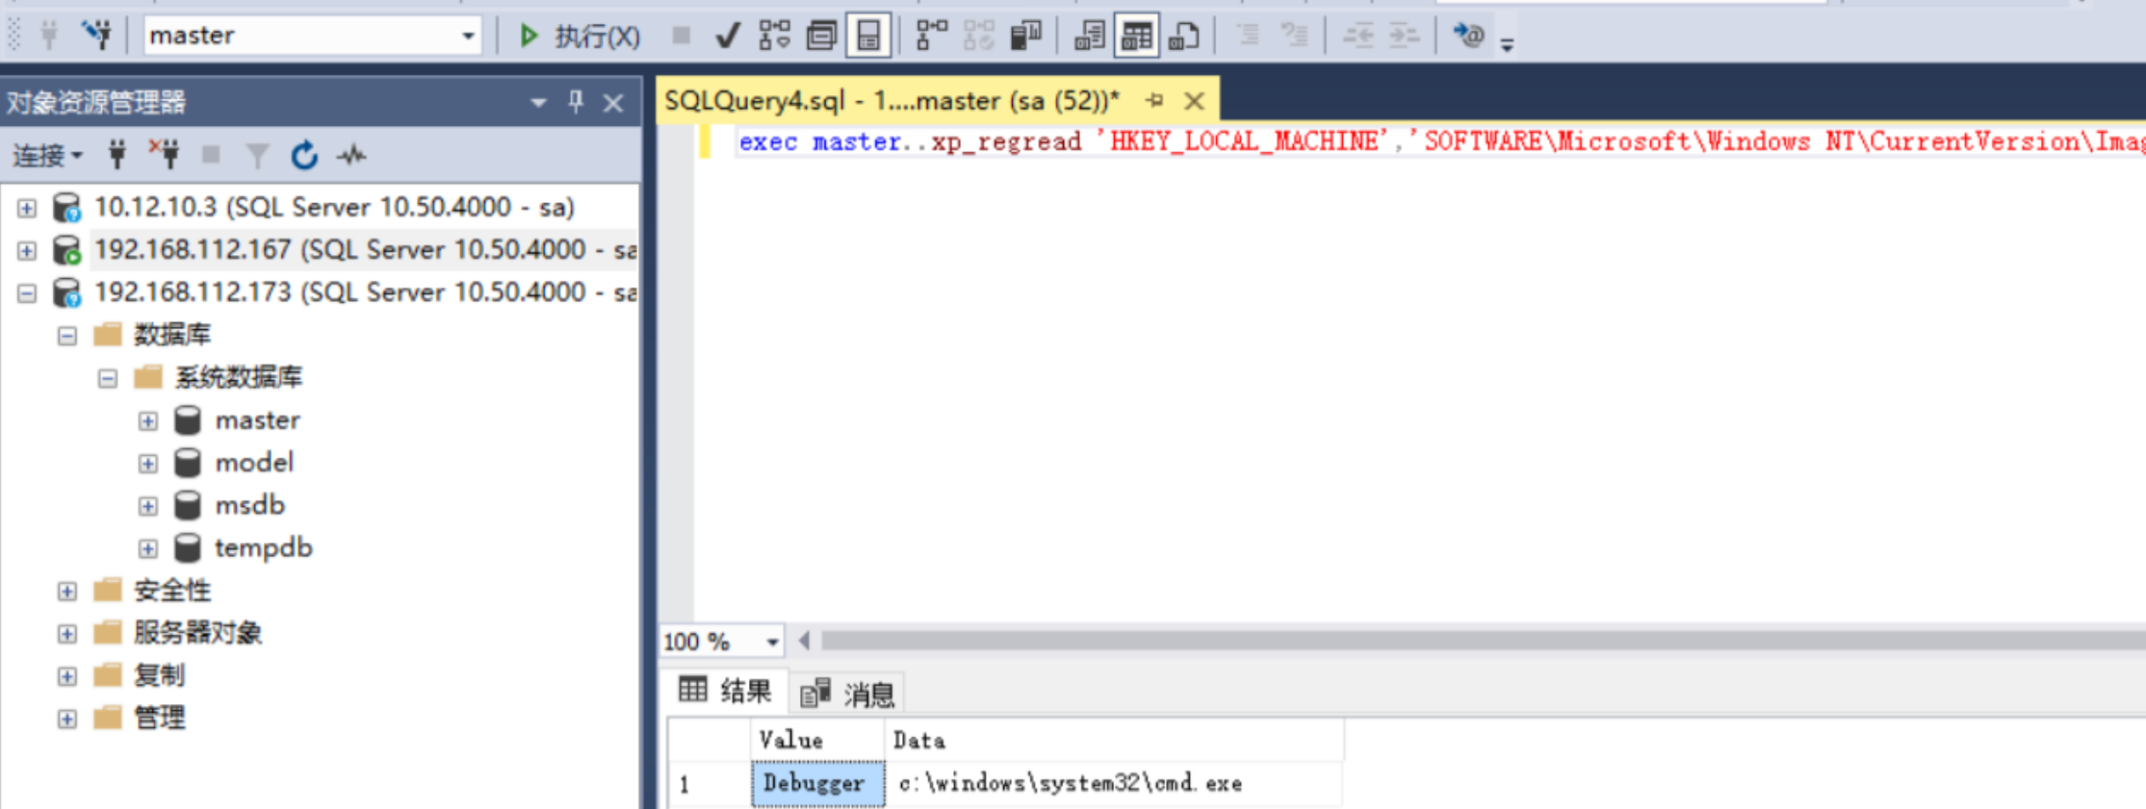Expand the 10.12.10.3 server node
2146x809 pixels.
point(27,208)
